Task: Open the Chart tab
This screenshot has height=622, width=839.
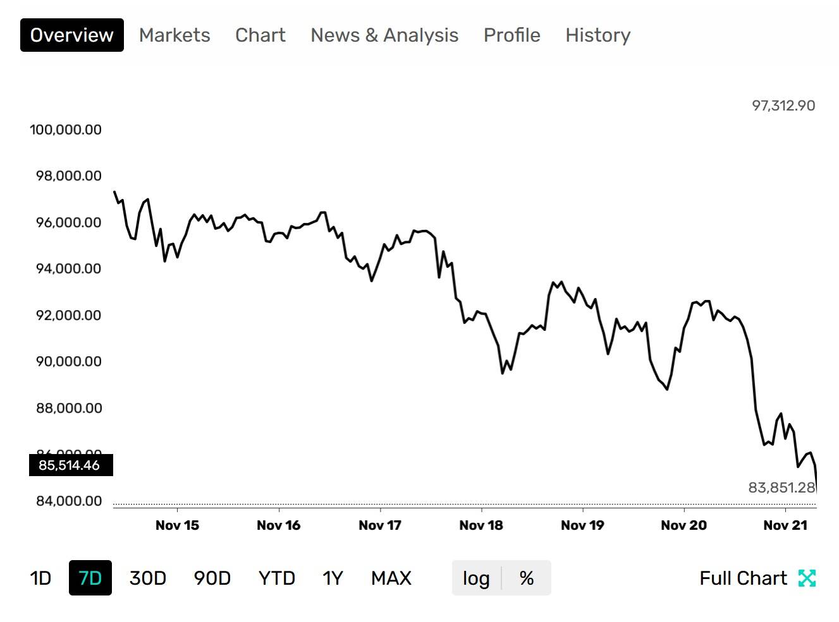Action: click(x=260, y=35)
